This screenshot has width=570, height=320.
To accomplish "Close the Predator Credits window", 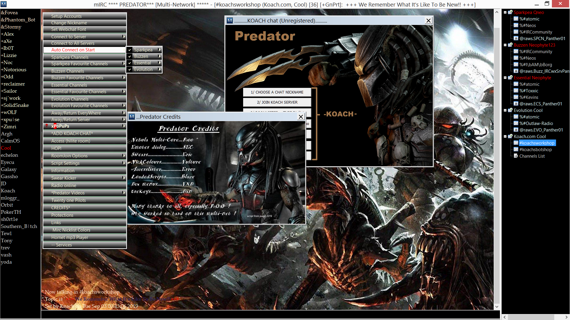I will click(301, 117).
